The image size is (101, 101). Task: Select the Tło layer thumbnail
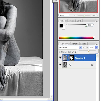point(65,65)
